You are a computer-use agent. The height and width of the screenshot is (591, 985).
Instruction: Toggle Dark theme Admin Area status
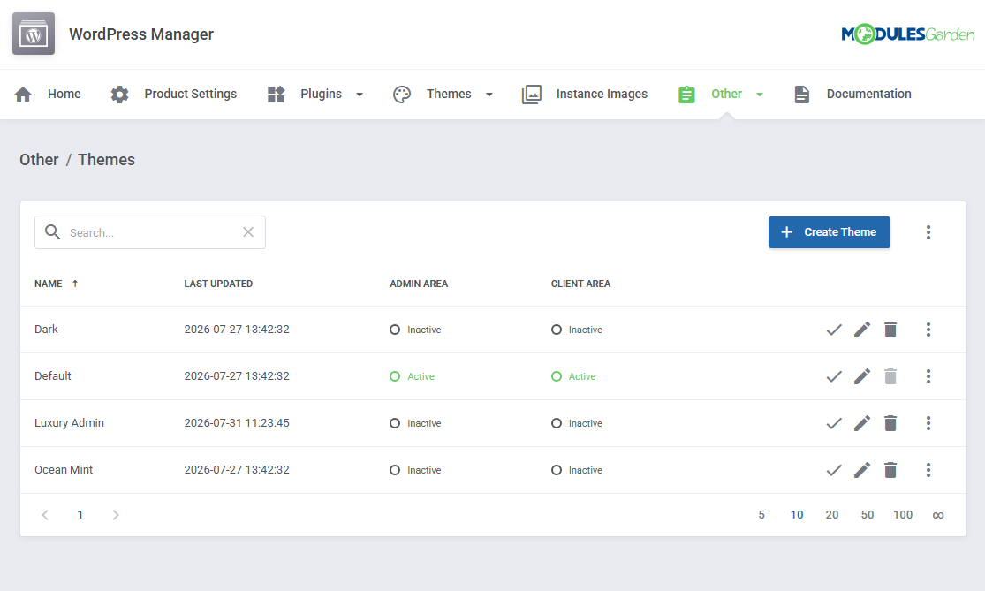(415, 330)
